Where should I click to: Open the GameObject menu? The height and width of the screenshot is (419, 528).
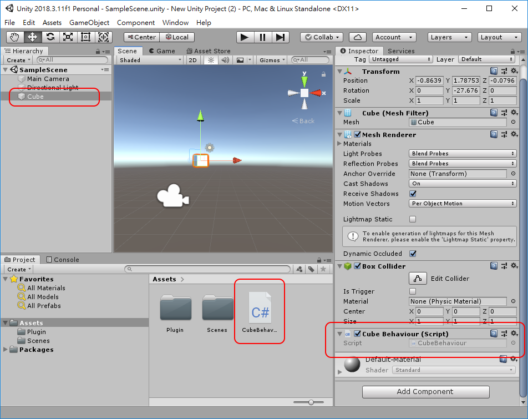pyautogui.click(x=89, y=23)
